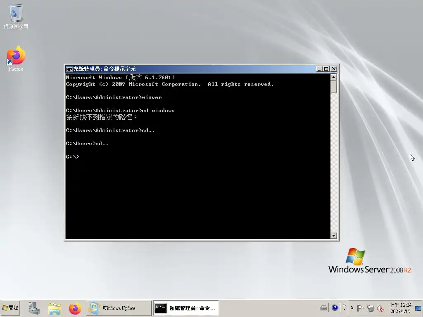
Task: Maximize the command prompt window
Action: 326,69
